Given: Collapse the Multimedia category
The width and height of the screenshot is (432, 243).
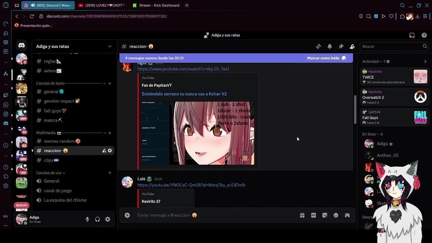Looking at the screenshot, I should (x=105, y=133).
